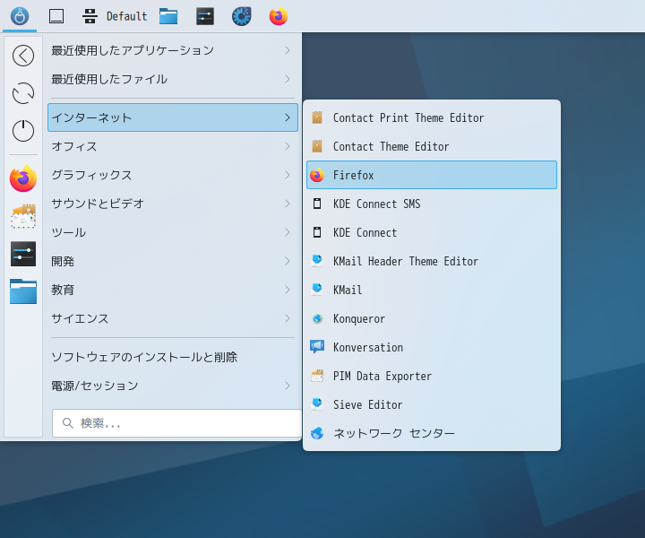Open ソフトウェアのインストールと削除
645x538 pixels.
pyautogui.click(x=172, y=357)
